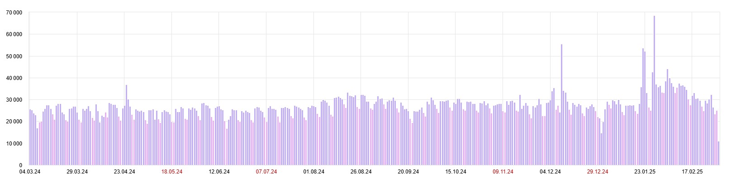Click x-axis date label 01.08.24

pos(314,172)
